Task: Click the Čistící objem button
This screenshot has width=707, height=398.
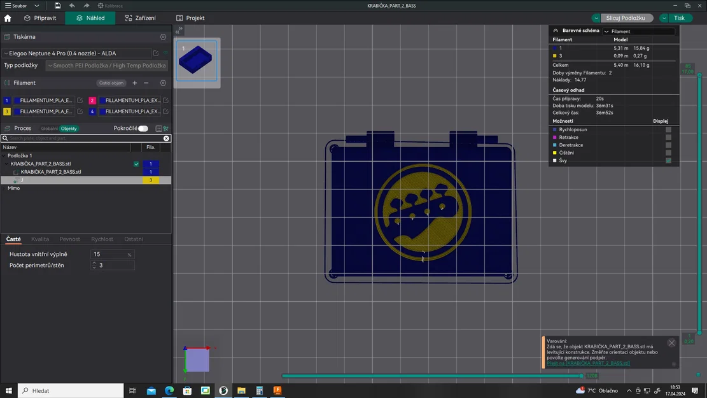Action: pos(111,83)
